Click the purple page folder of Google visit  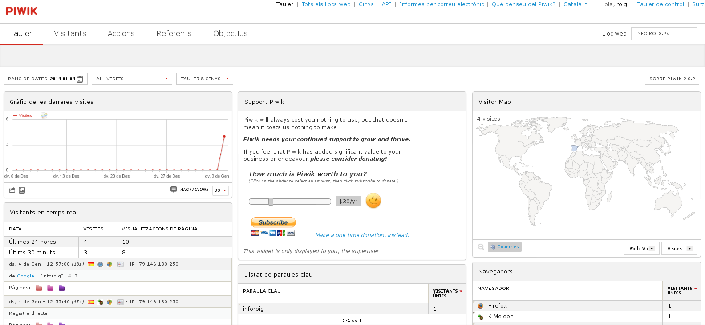pyautogui.click(x=62, y=288)
